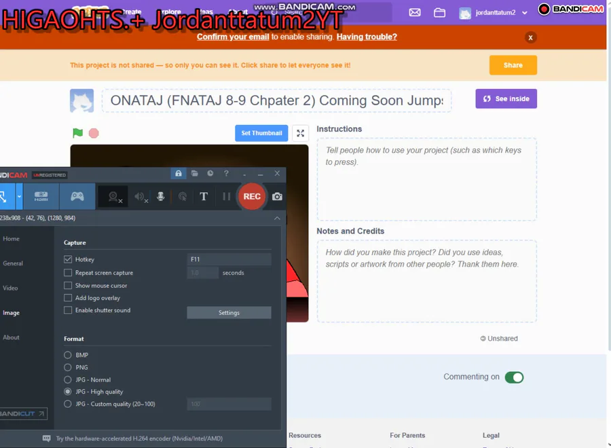Open Bandicam help question mark
The height and width of the screenshot is (448, 611).
226,173
